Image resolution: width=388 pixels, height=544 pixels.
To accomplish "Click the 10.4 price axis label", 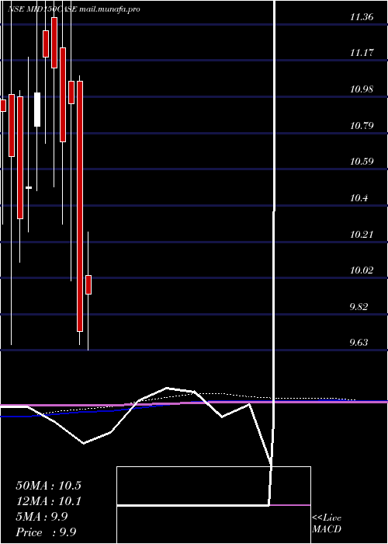I will (359, 198).
